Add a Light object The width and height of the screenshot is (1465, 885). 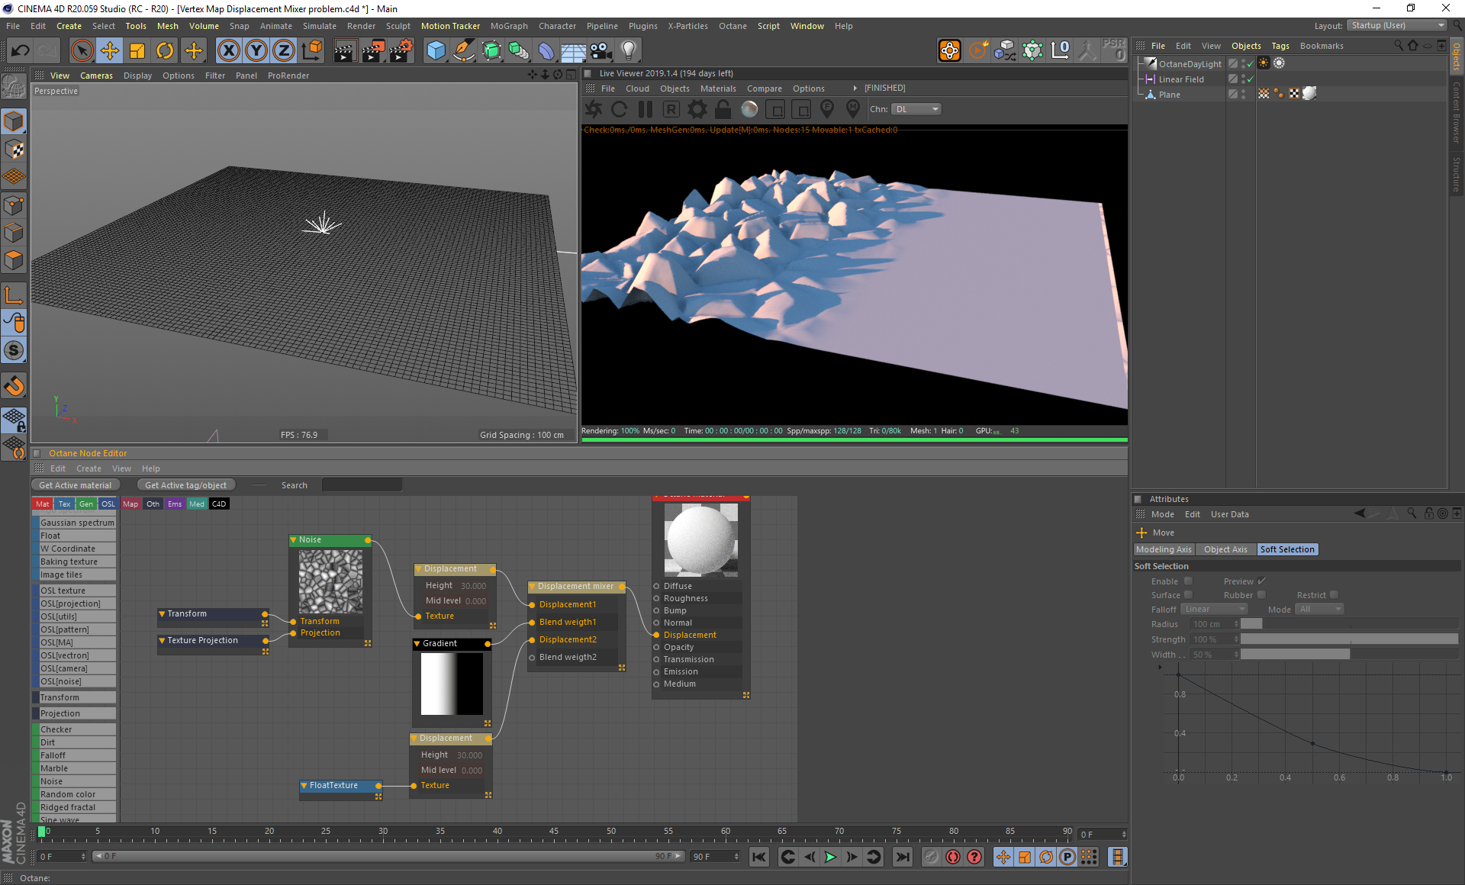tap(628, 51)
